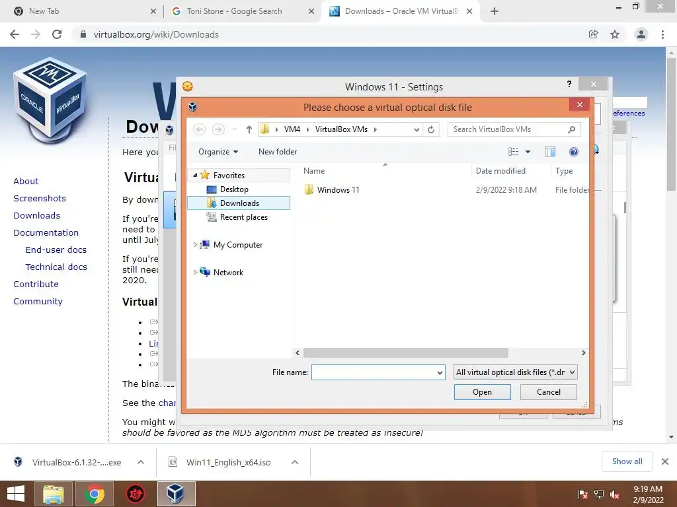Sort by the Name column header
The width and height of the screenshot is (677, 507).
coord(314,171)
